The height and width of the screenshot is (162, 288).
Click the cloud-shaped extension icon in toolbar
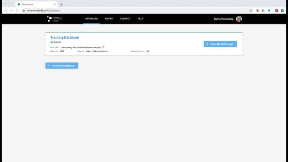(263, 10)
